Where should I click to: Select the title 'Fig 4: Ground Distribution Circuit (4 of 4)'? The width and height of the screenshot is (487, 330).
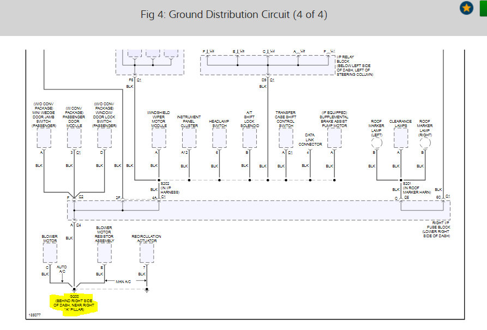click(x=234, y=15)
